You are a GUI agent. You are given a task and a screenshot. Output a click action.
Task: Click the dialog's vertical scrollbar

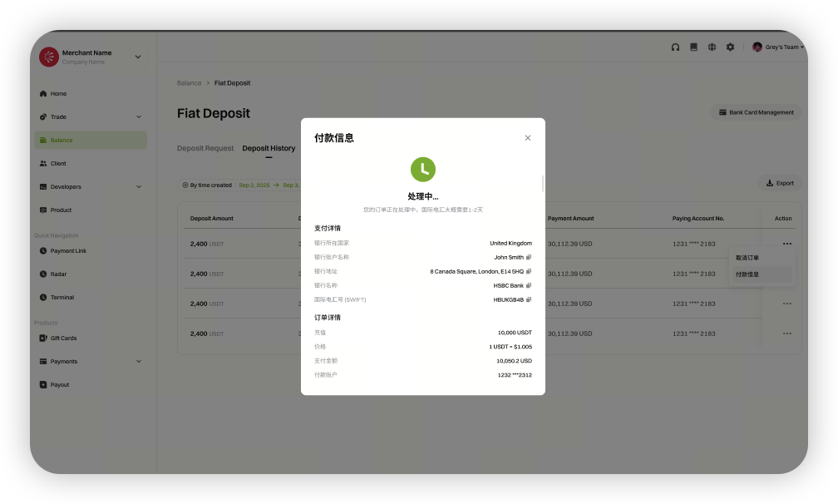pos(543,183)
